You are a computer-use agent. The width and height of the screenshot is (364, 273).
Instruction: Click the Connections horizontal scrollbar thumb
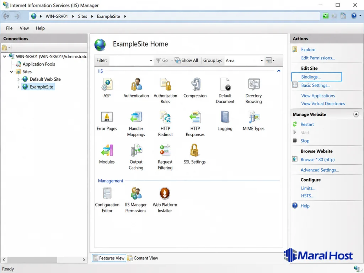tap(32, 260)
